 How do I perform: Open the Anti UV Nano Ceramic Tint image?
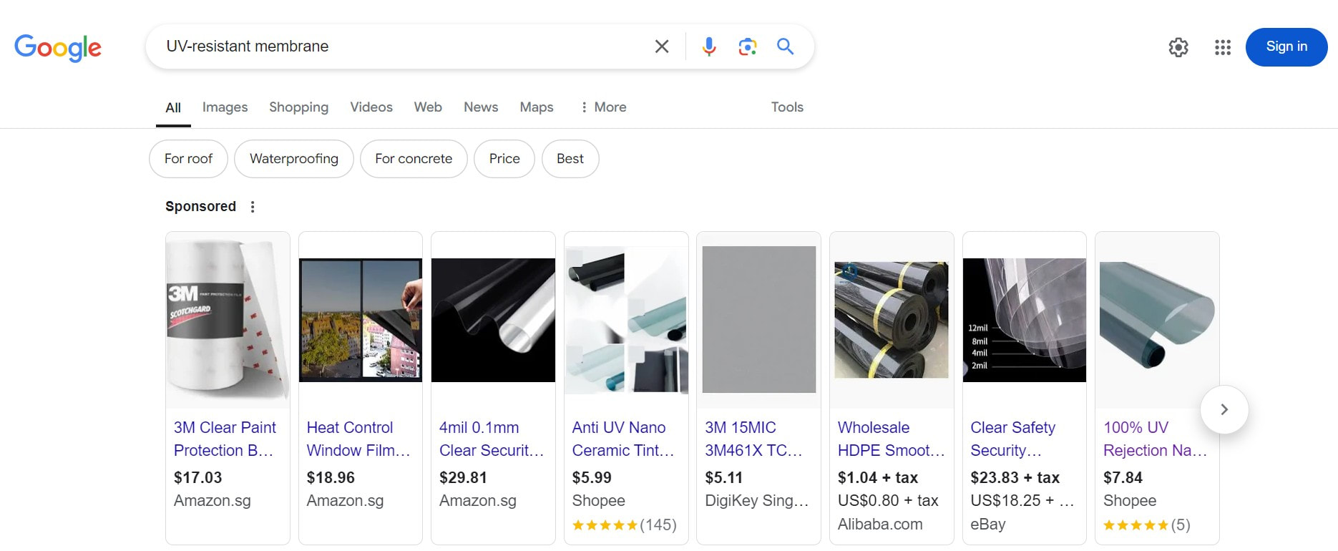(x=626, y=320)
